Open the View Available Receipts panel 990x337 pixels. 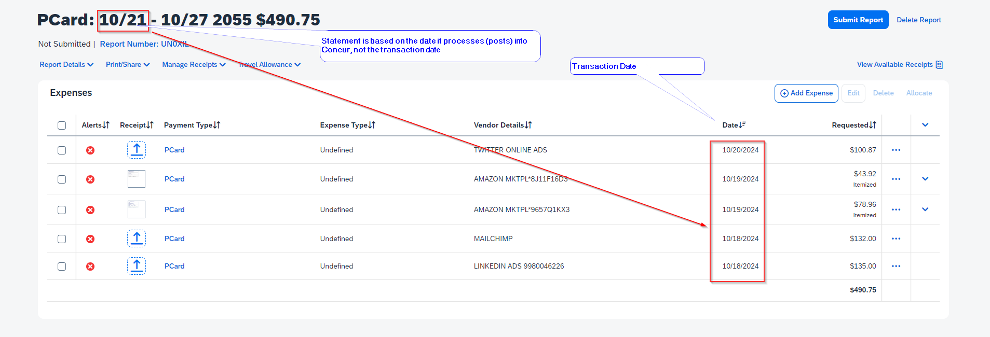point(899,64)
